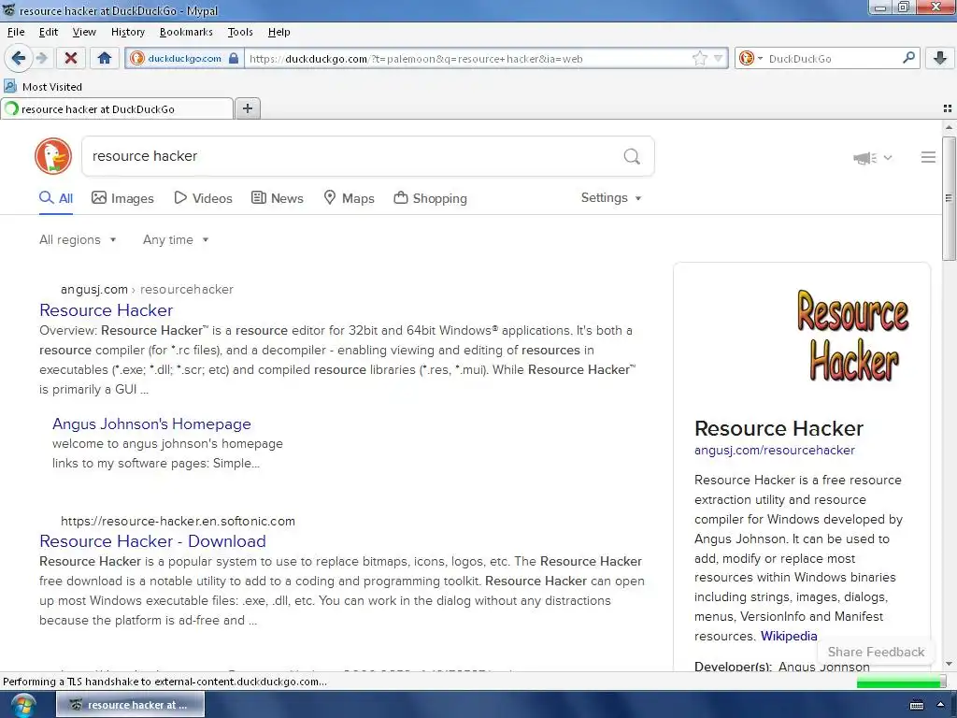This screenshot has height=718, width=957.
Task: Bookmark this page with the star icon
Action: pos(699,59)
